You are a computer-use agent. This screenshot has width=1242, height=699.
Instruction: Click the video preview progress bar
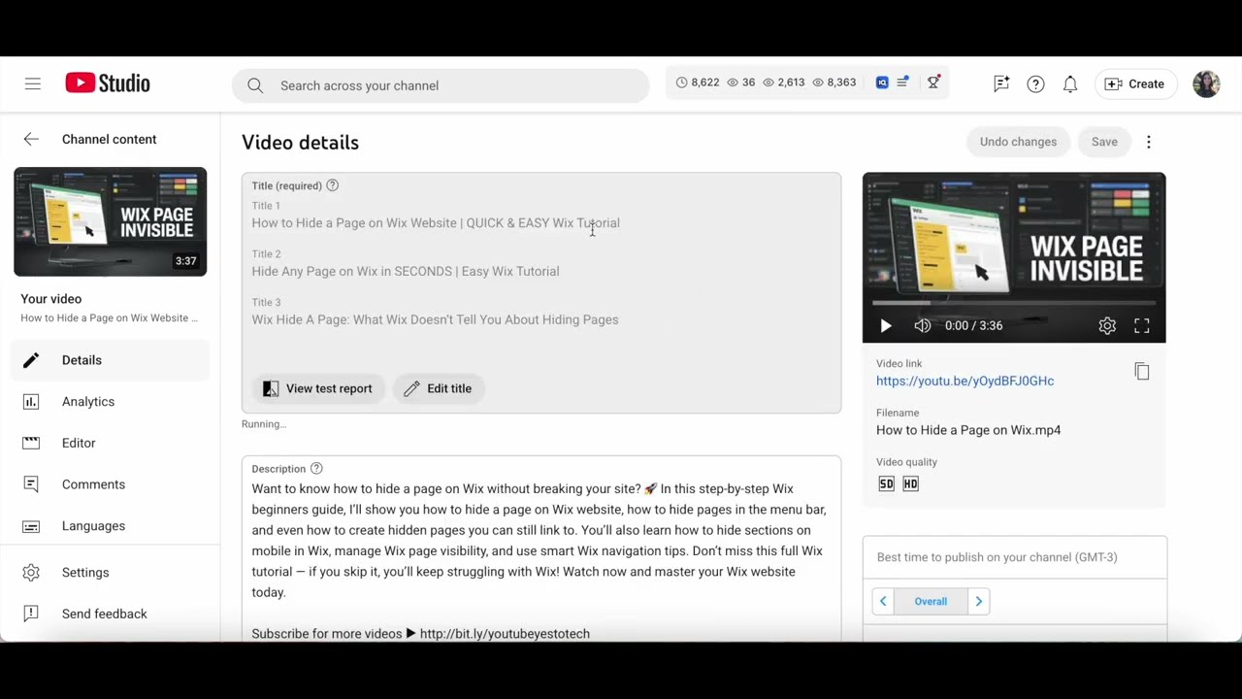tap(1014, 304)
